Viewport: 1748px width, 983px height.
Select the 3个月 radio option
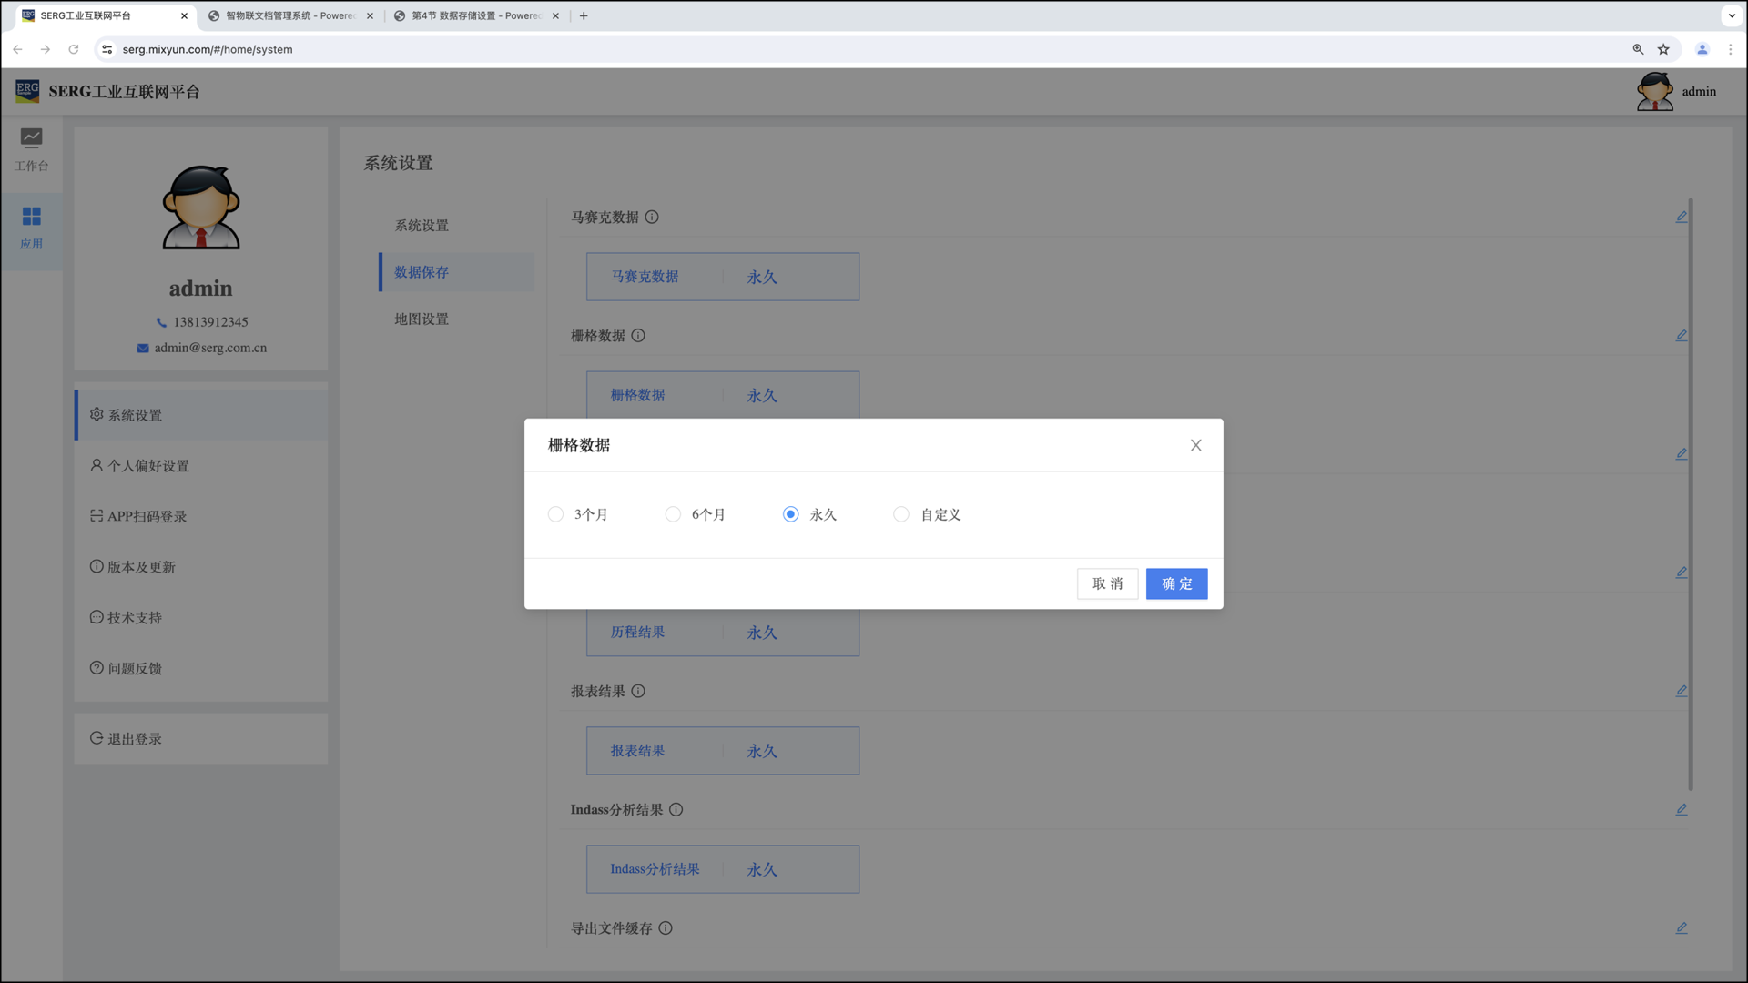point(555,514)
